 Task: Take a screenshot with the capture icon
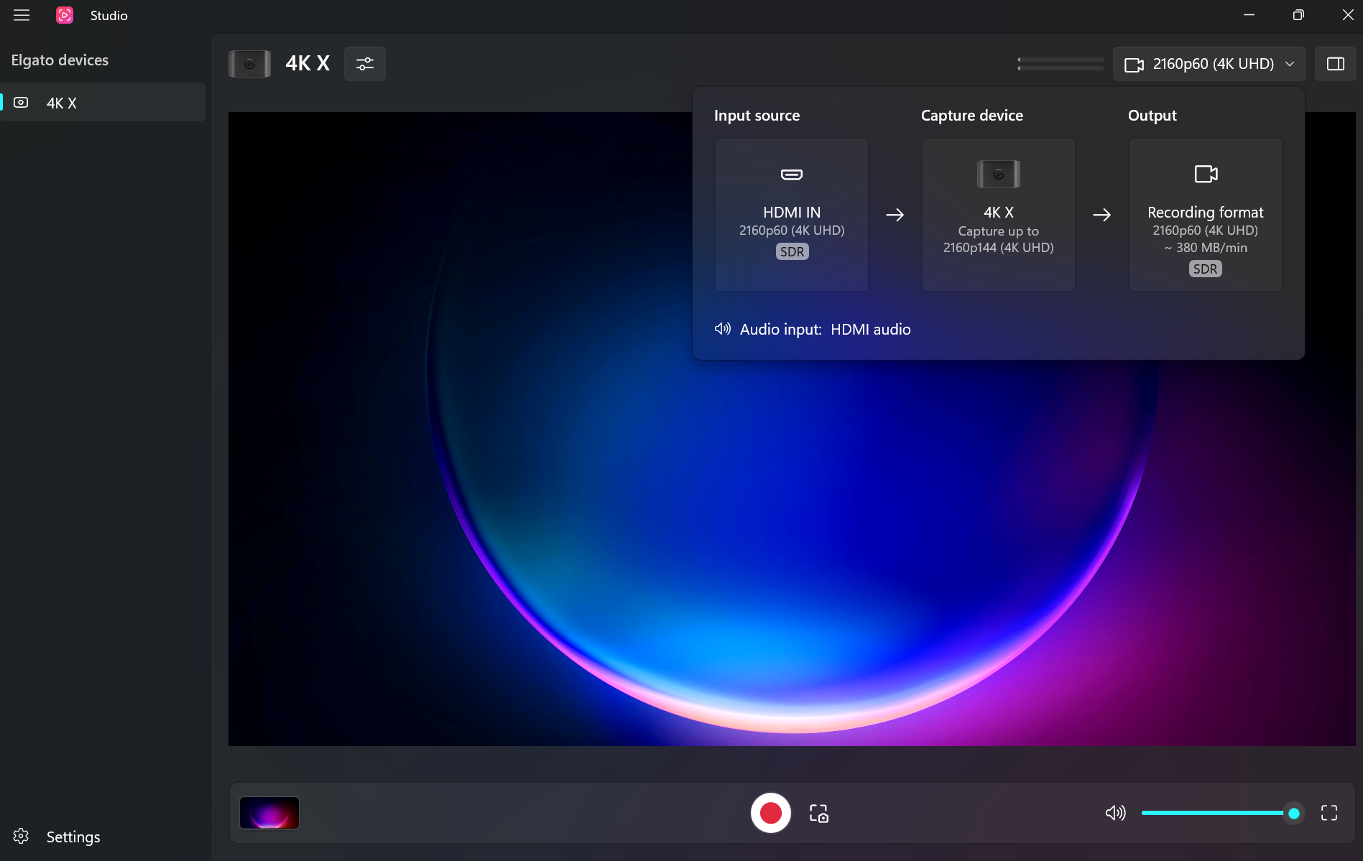(x=819, y=813)
